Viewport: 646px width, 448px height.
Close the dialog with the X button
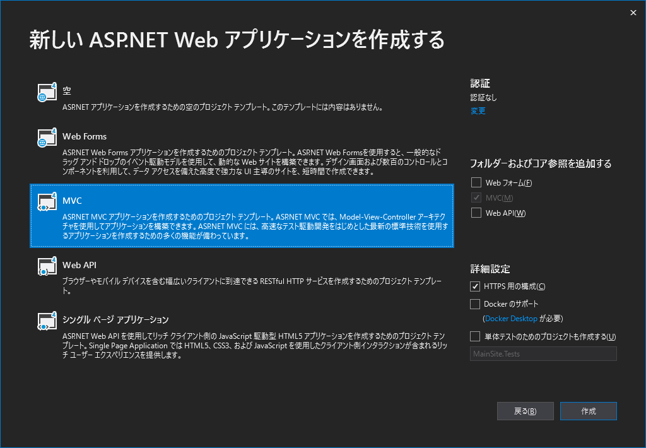(x=633, y=13)
